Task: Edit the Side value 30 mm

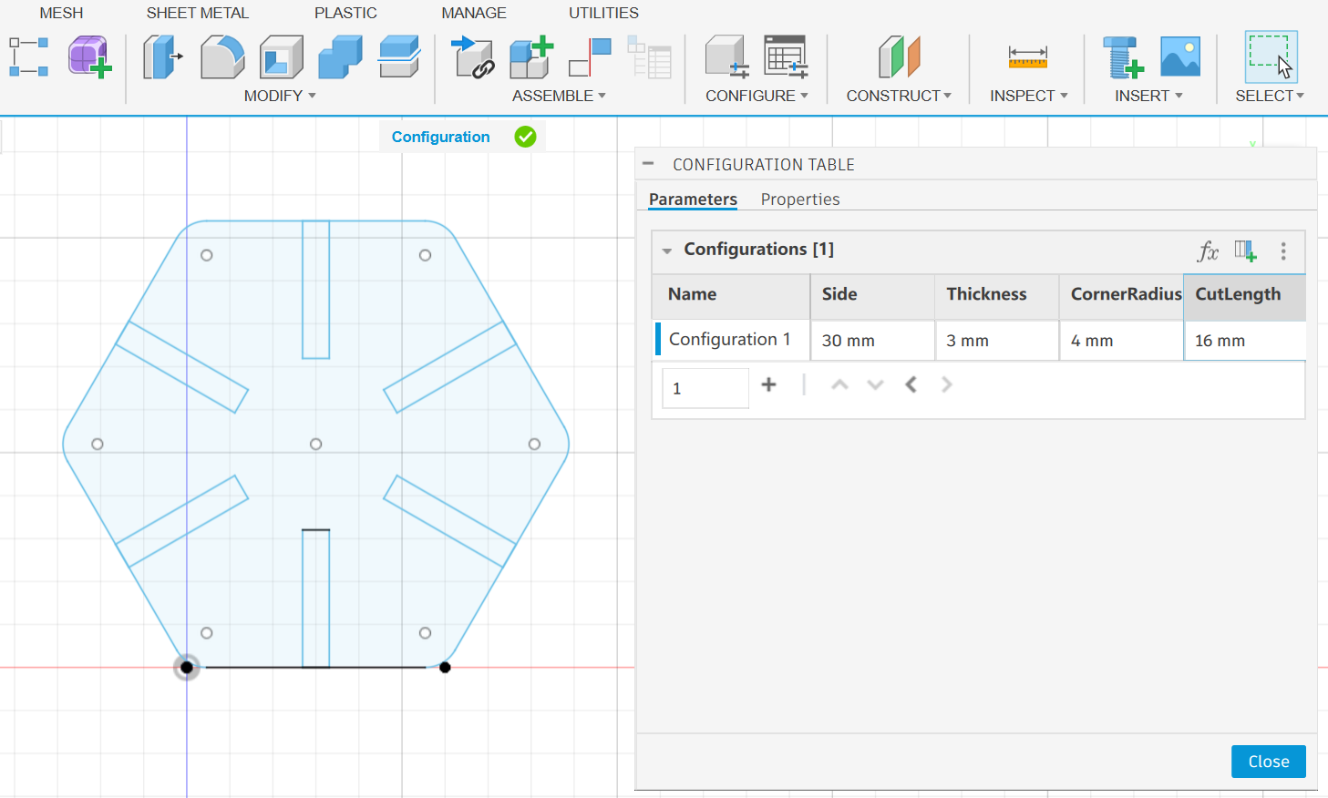Action: pyautogui.click(x=872, y=340)
